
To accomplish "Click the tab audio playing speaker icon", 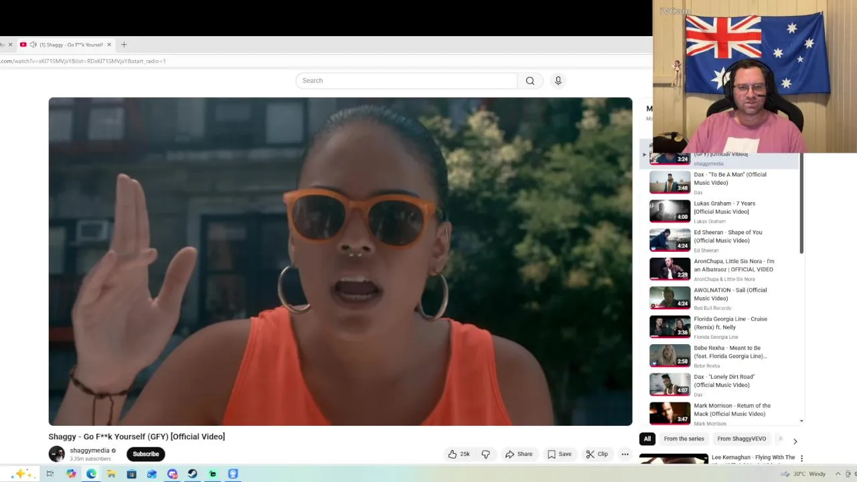I will point(33,45).
